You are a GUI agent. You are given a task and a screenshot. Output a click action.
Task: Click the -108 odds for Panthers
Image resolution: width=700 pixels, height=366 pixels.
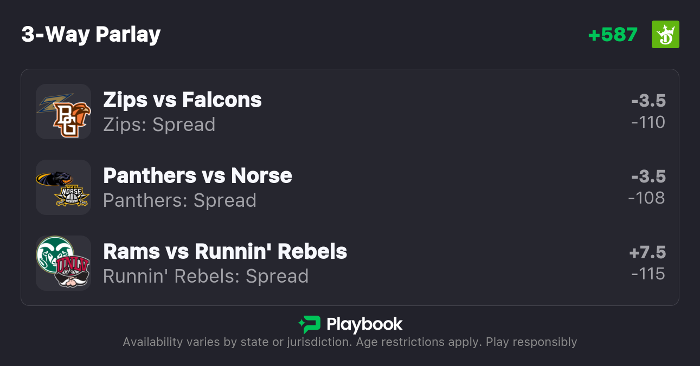tap(646, 198)
